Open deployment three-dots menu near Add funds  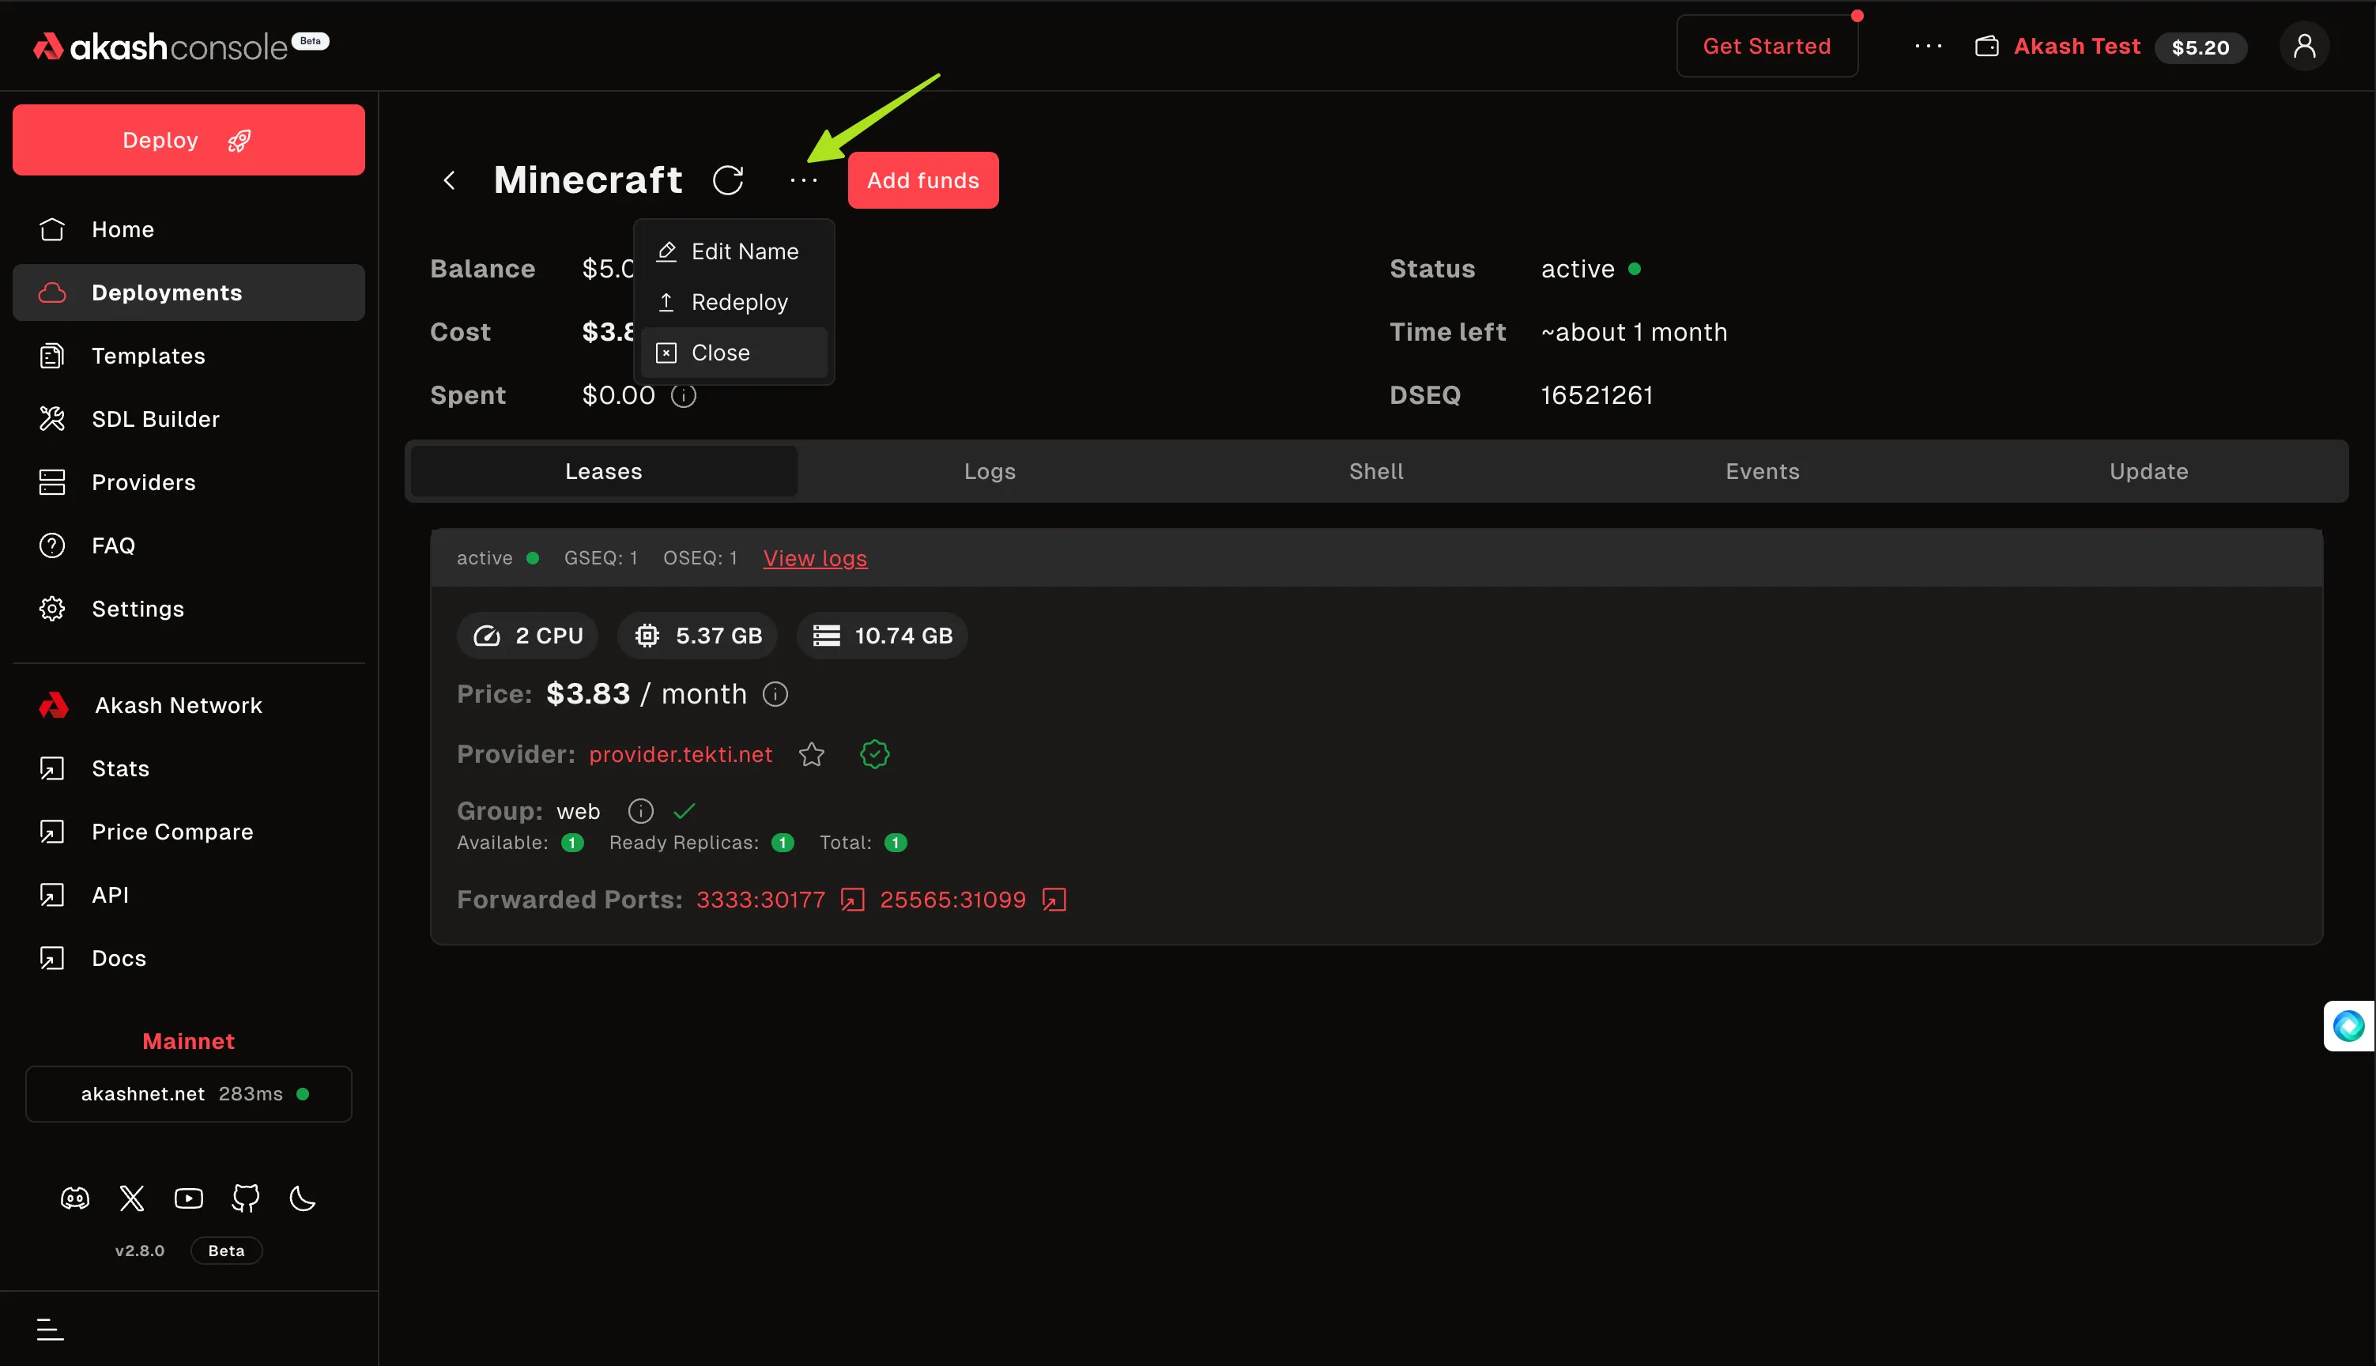point(804,180)
